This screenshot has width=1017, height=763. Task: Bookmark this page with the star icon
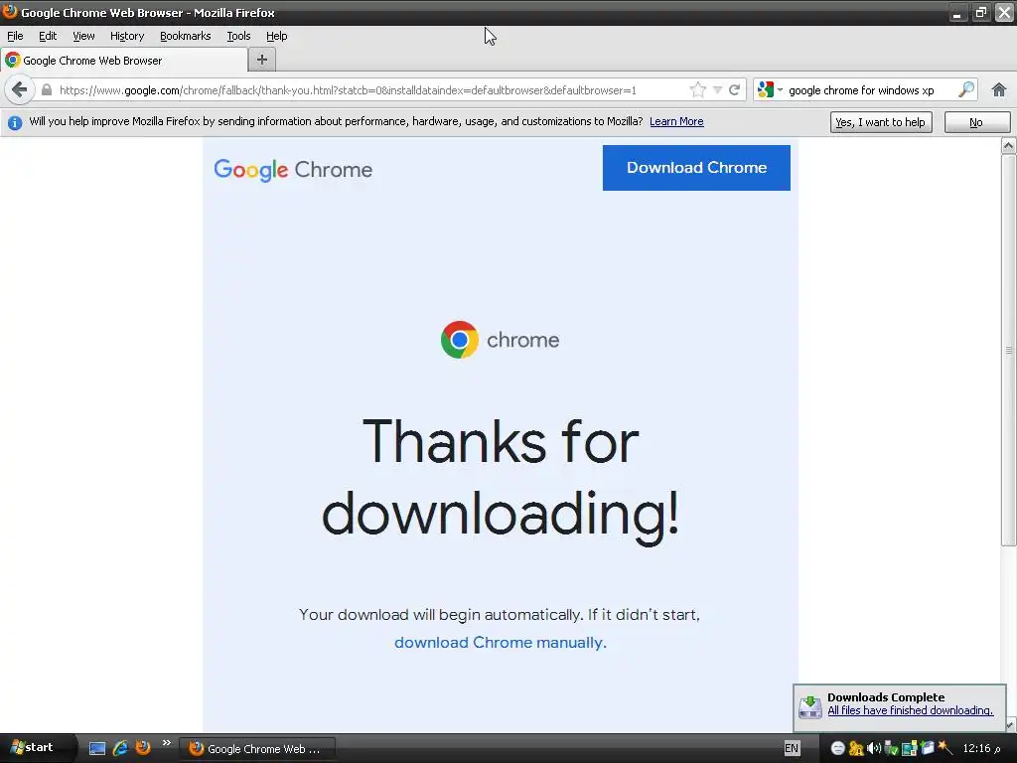[698, 89]
